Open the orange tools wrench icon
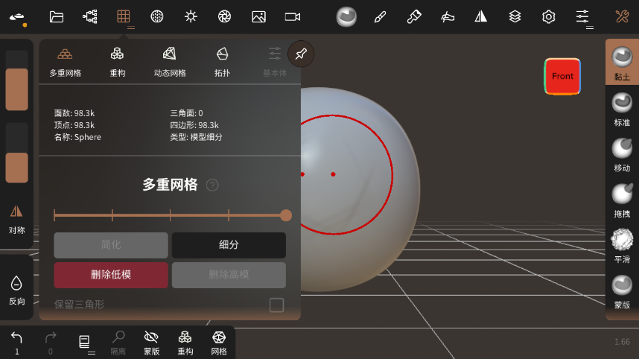Viewport: 639px width, 359px height. (x=622, y=16)
